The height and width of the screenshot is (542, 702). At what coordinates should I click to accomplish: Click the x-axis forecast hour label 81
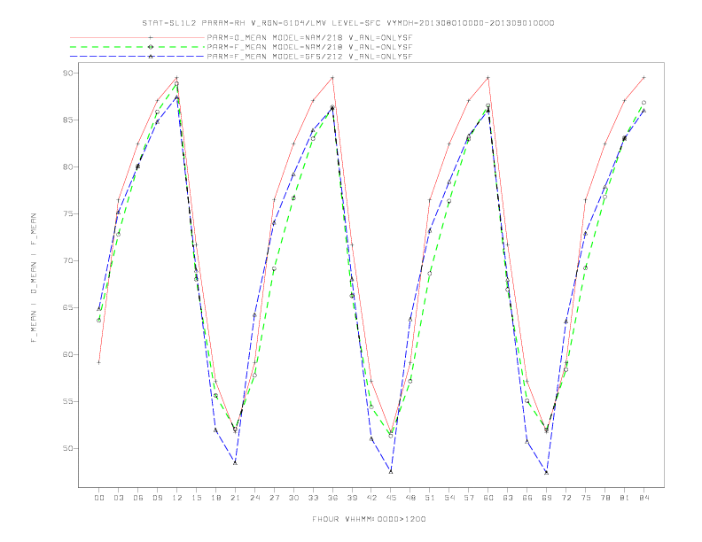(625, 498)
